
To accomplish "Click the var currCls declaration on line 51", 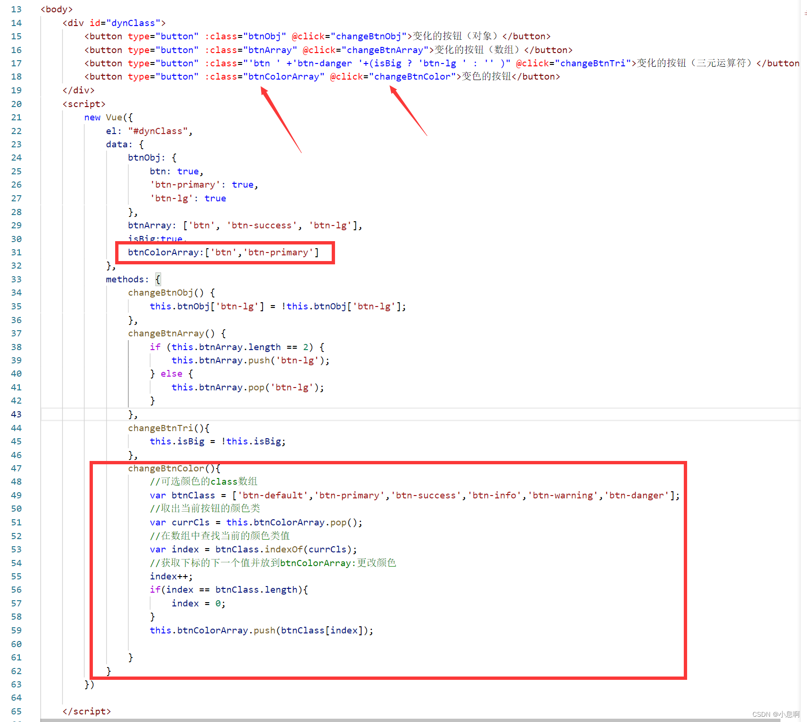I will pyautogui.click(x=256, y=522).
